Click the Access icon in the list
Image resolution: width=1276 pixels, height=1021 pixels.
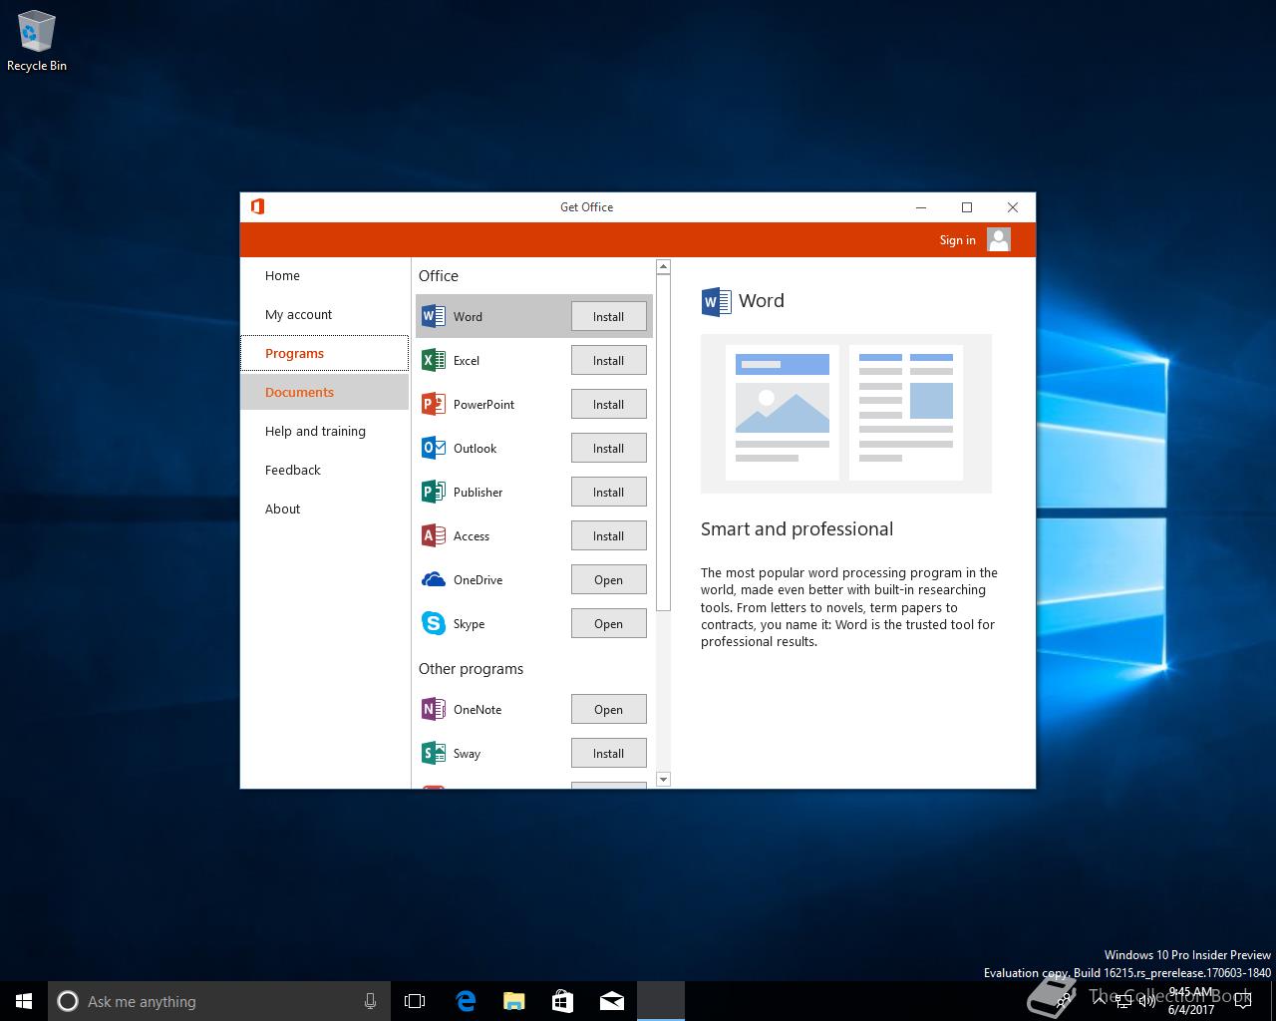(433, 535)
